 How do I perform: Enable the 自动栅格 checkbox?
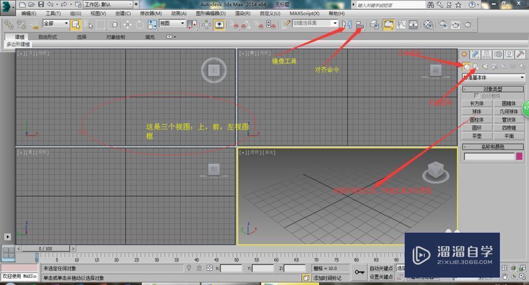477,96
